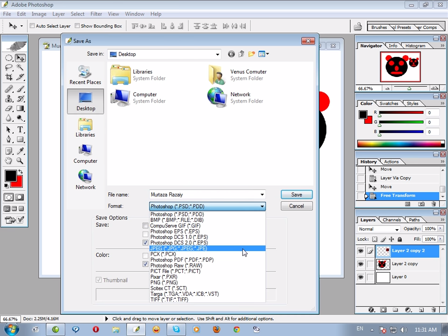Click the delete layer trash icon

(434, 310)
